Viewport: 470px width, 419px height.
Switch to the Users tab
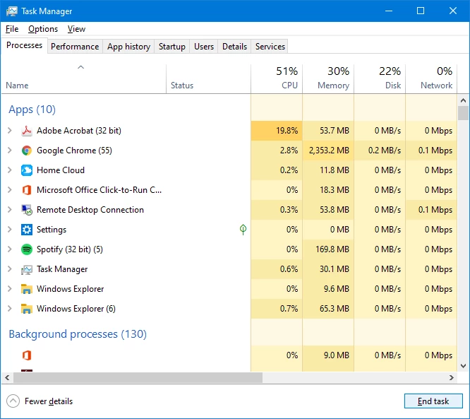point(204,47)
